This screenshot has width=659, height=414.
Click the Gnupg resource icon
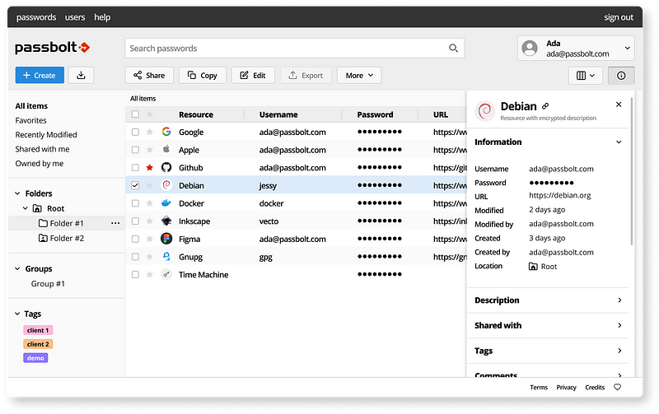click(166, 257)
